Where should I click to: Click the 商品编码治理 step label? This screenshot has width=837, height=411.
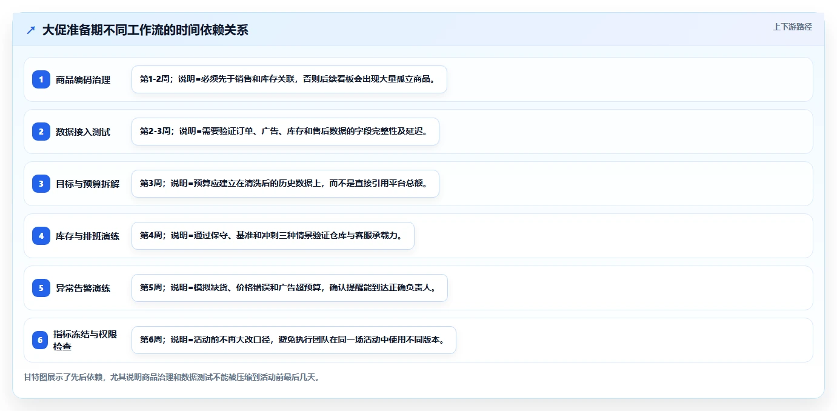83,79
